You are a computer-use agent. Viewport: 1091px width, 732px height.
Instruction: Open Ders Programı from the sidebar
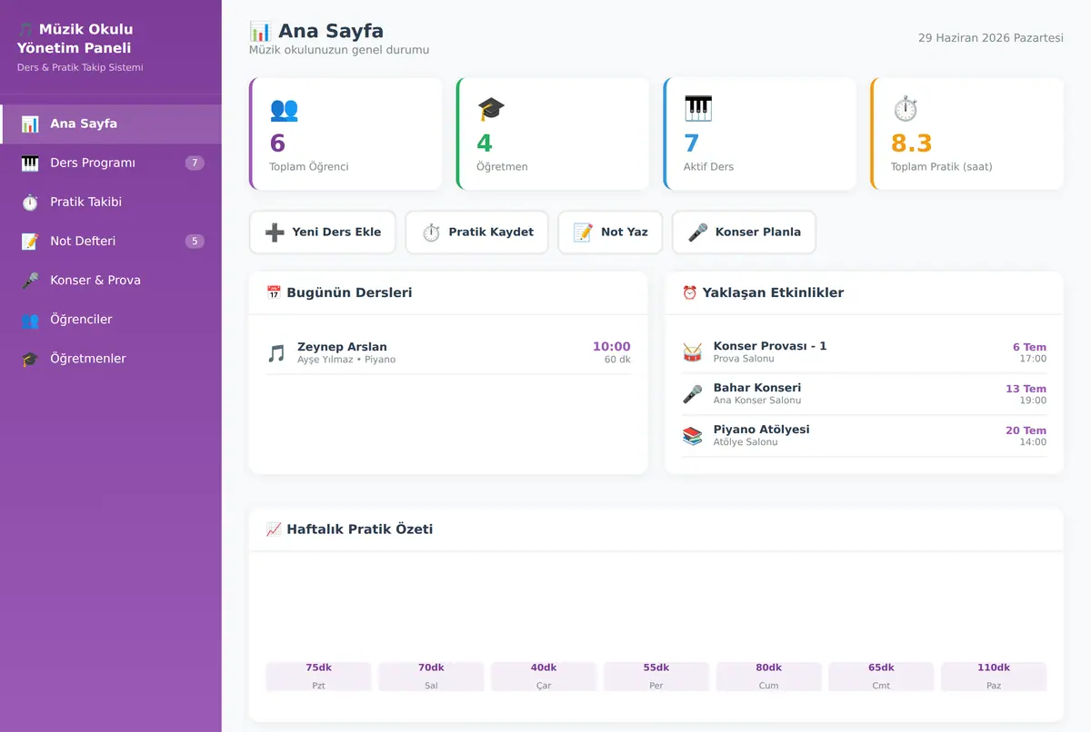111,163
